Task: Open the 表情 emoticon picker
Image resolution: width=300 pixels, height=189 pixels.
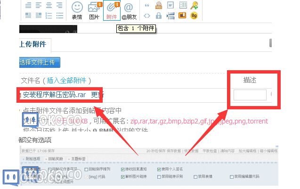Action: click(77, 10)
